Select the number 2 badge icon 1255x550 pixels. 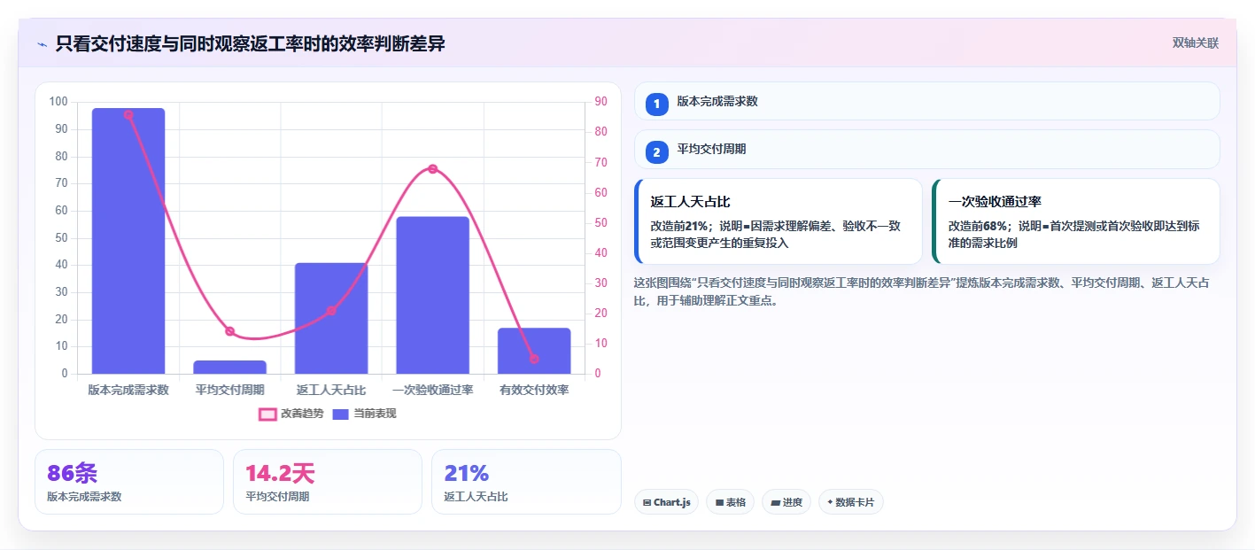point(656,152)
